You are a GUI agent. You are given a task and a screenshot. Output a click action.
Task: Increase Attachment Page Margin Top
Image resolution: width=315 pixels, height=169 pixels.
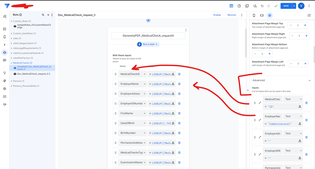pos(305,25)
